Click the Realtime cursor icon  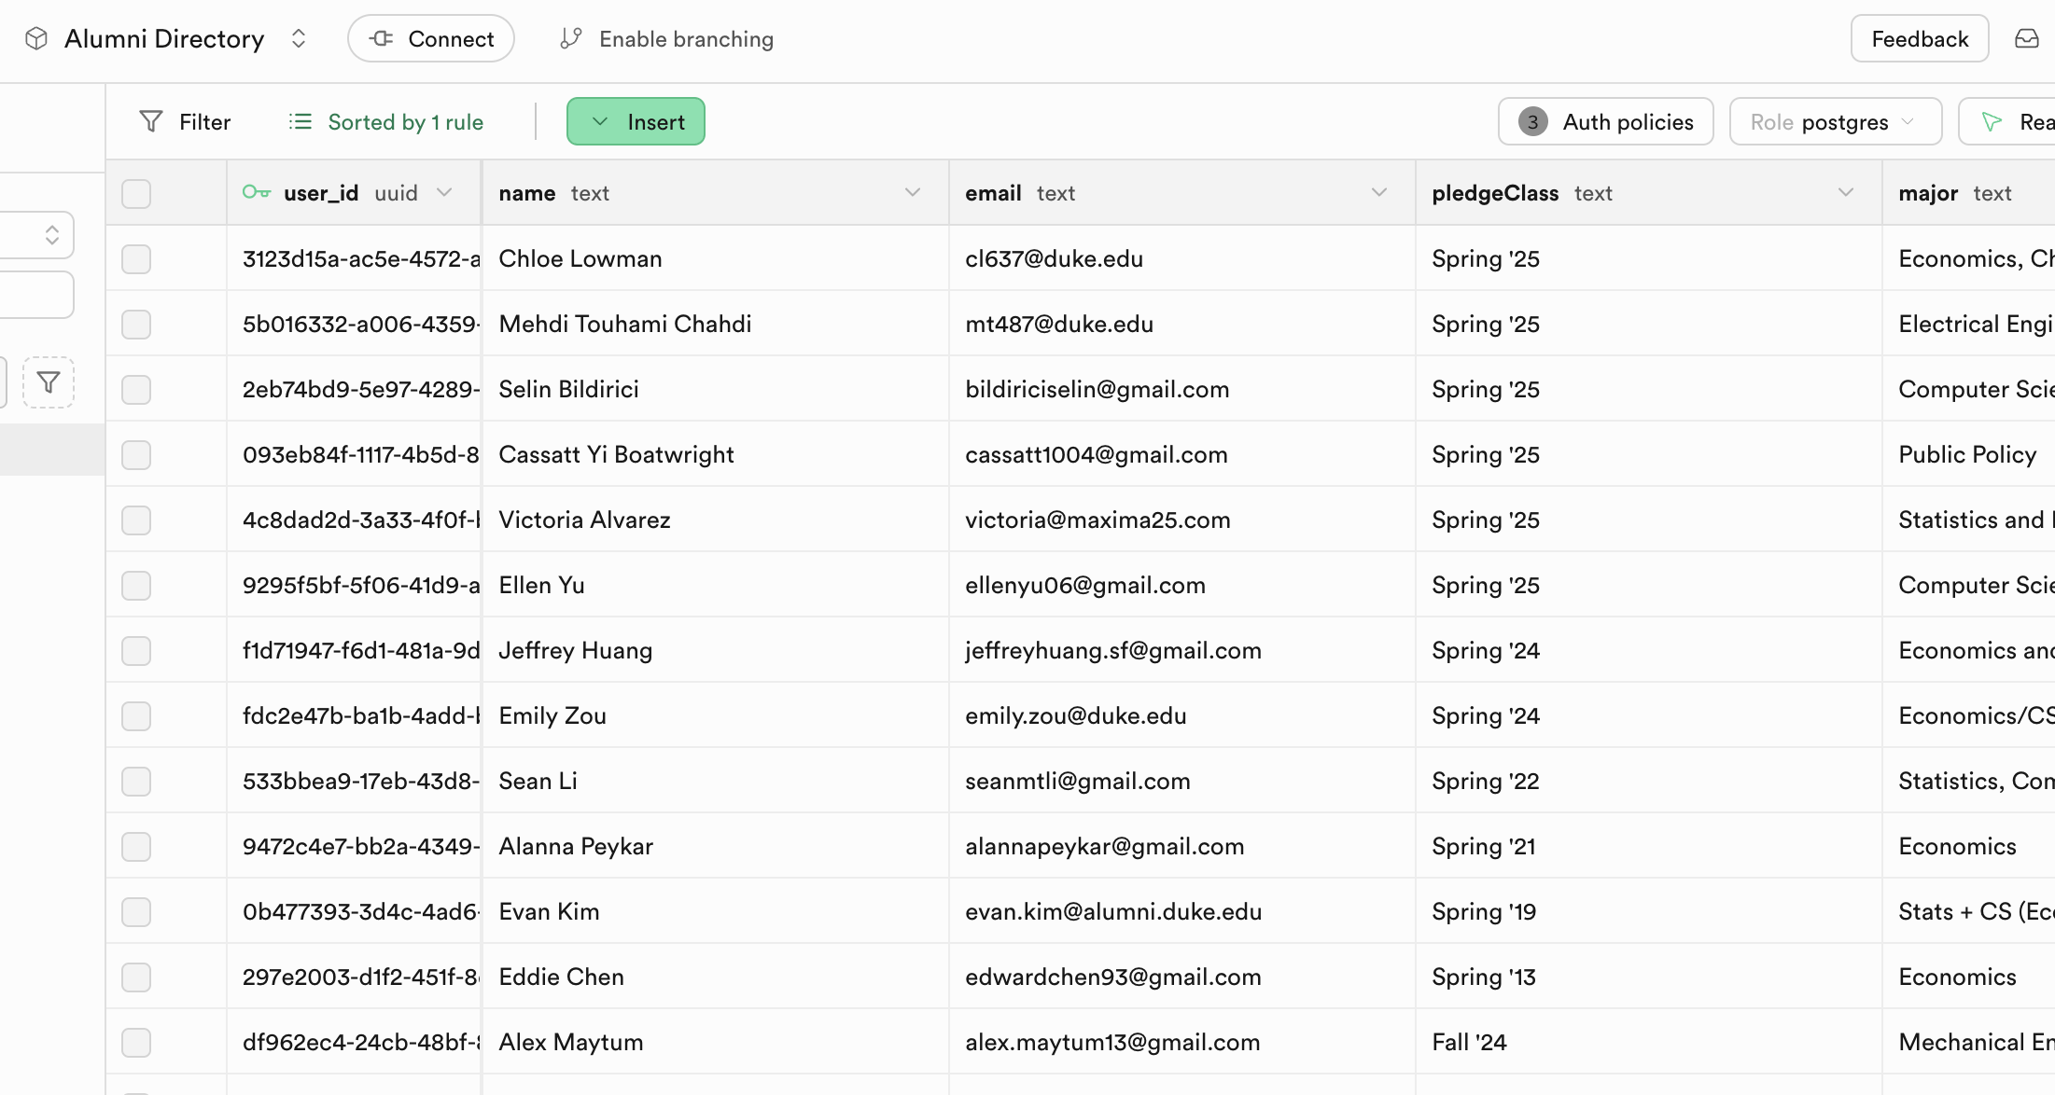pyautogui.click(x=1992, y=121)
